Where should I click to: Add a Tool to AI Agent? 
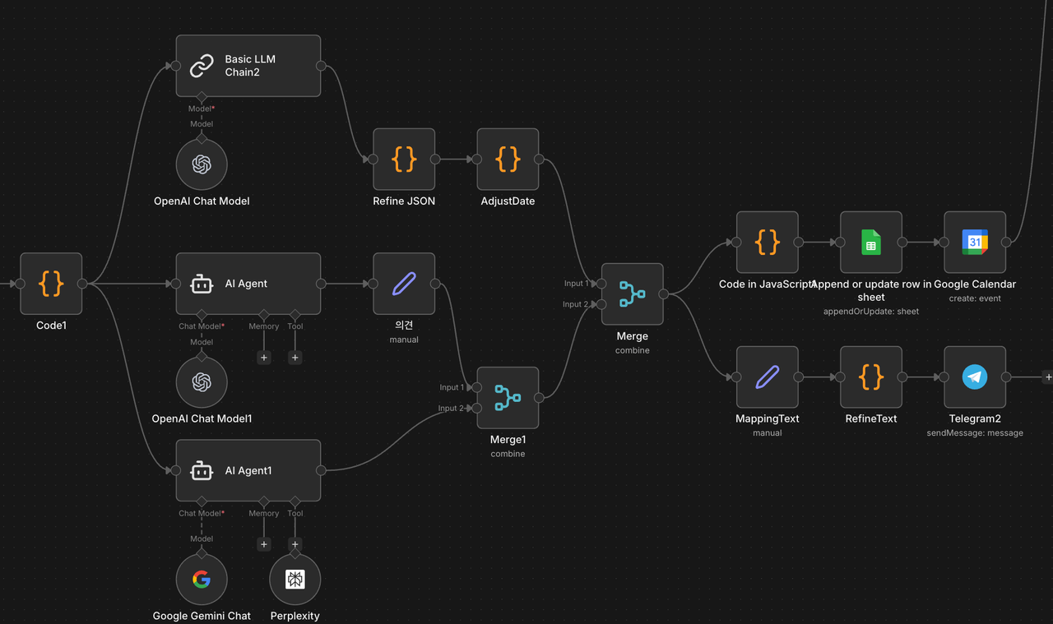click(295, 358)
